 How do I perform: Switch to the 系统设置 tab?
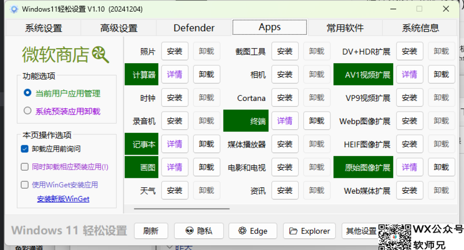coord(43,28)
